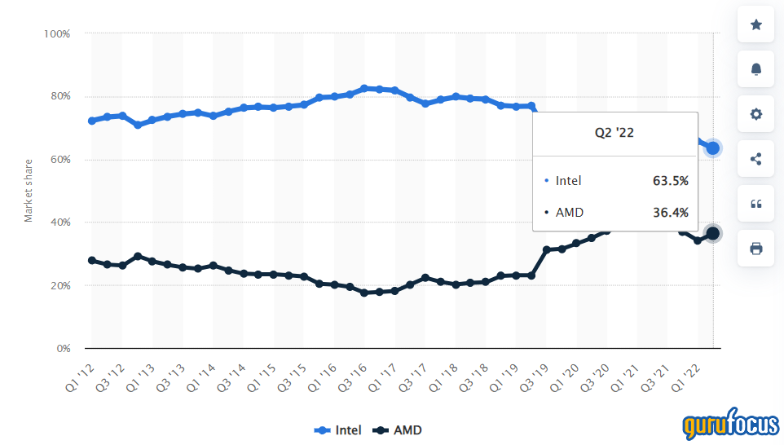Click Intel's first data point at Q1 '12

click(x=91, y=121)
